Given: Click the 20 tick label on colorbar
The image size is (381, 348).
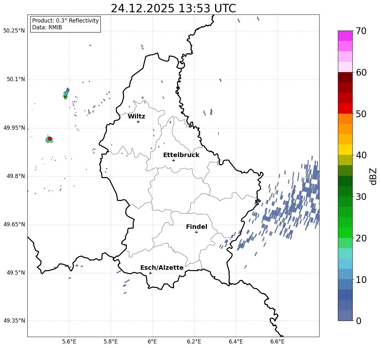Looking at the screenshot, I should click(361, 238).
